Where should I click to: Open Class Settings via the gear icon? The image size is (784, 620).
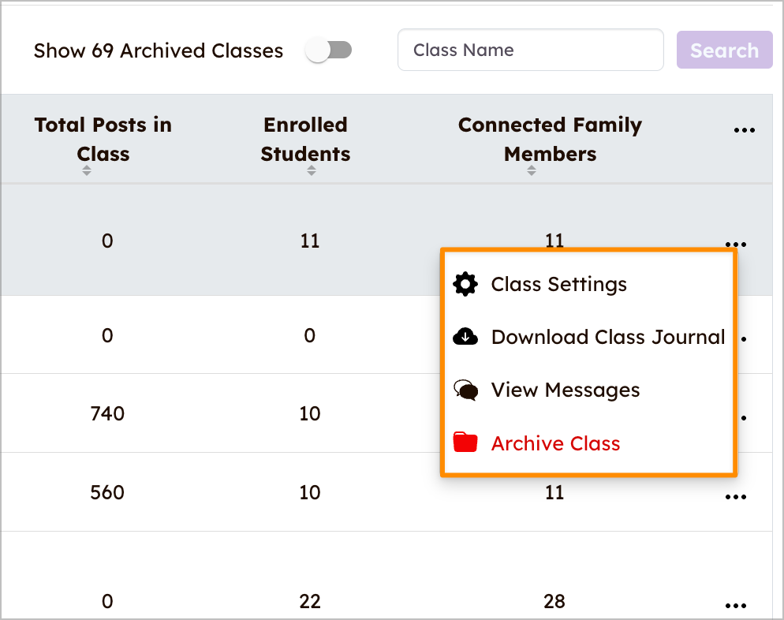point(465,284)
